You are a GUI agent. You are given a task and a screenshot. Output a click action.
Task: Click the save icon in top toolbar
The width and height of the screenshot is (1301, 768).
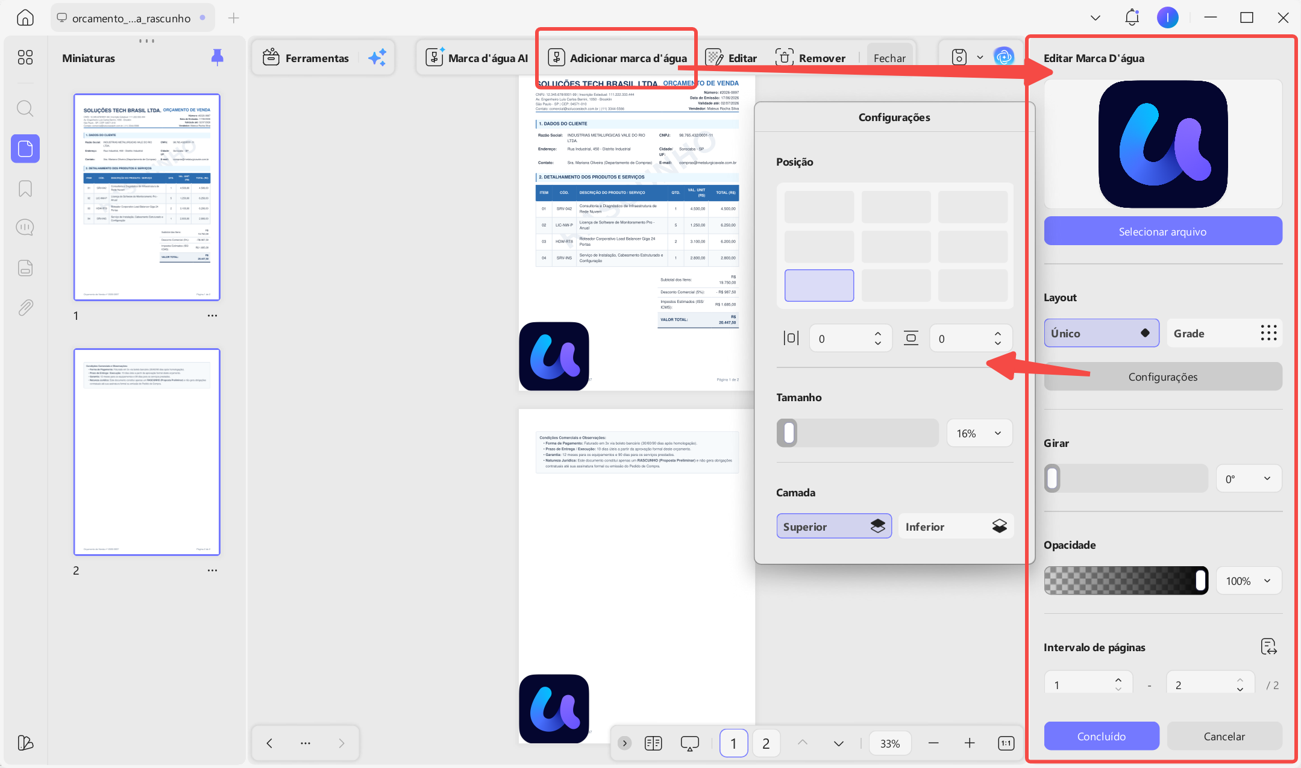click(959, 58)
